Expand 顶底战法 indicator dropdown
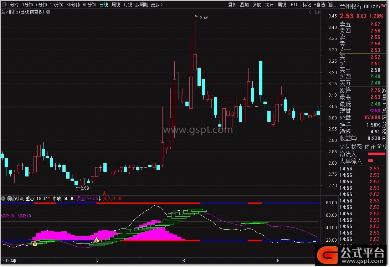 click(3, 199)
